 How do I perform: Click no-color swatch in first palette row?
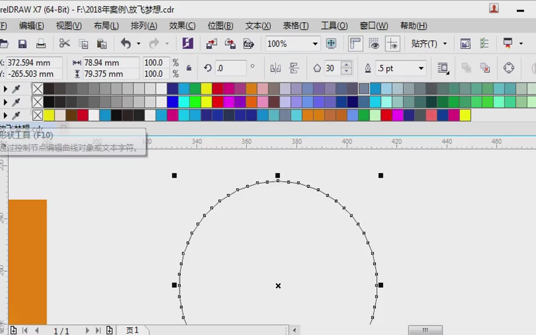coord(38,89)
